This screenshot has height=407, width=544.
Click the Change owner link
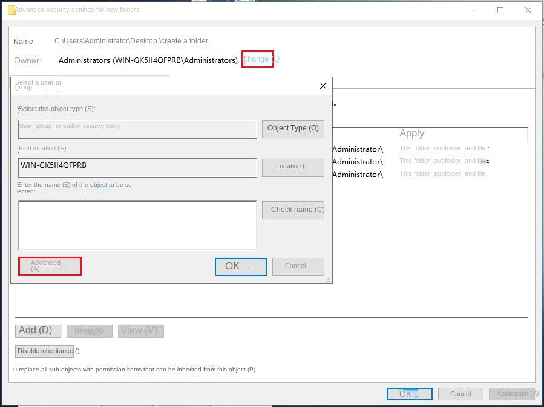257,59
